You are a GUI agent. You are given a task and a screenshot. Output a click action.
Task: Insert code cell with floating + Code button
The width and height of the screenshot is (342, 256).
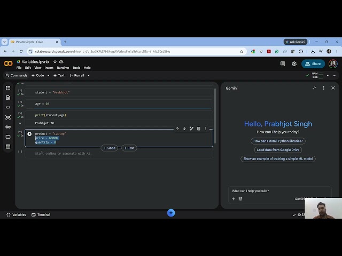[x=109, y=148]
